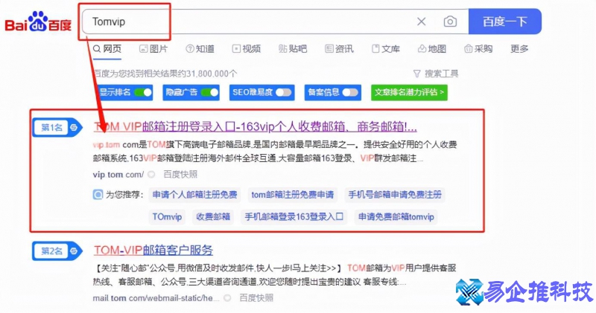Click the icon beside mail.tom.com URL

[227, 298]
